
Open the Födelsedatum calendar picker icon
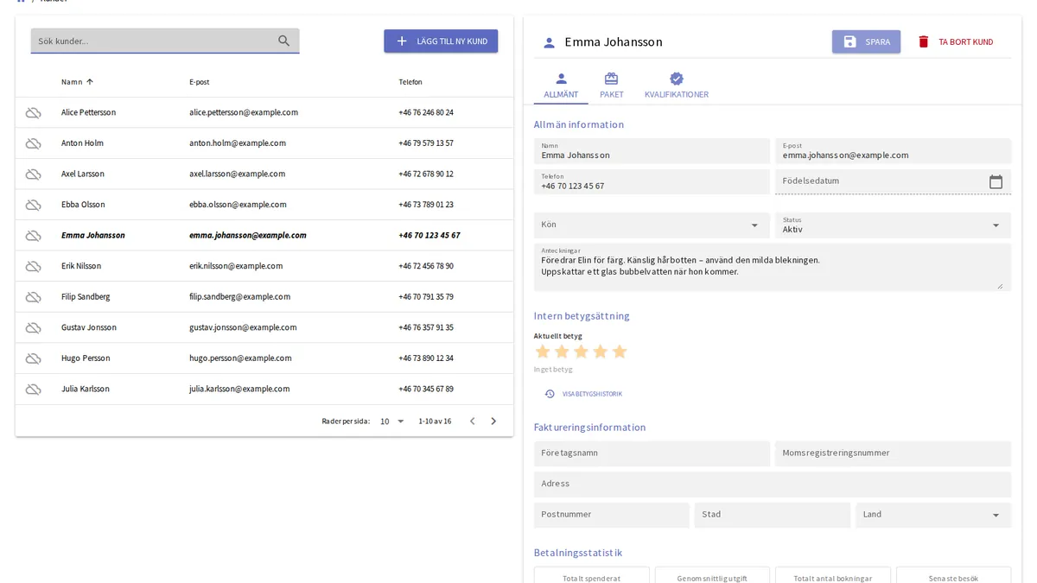pyautogui.click(x=996, y=181)
